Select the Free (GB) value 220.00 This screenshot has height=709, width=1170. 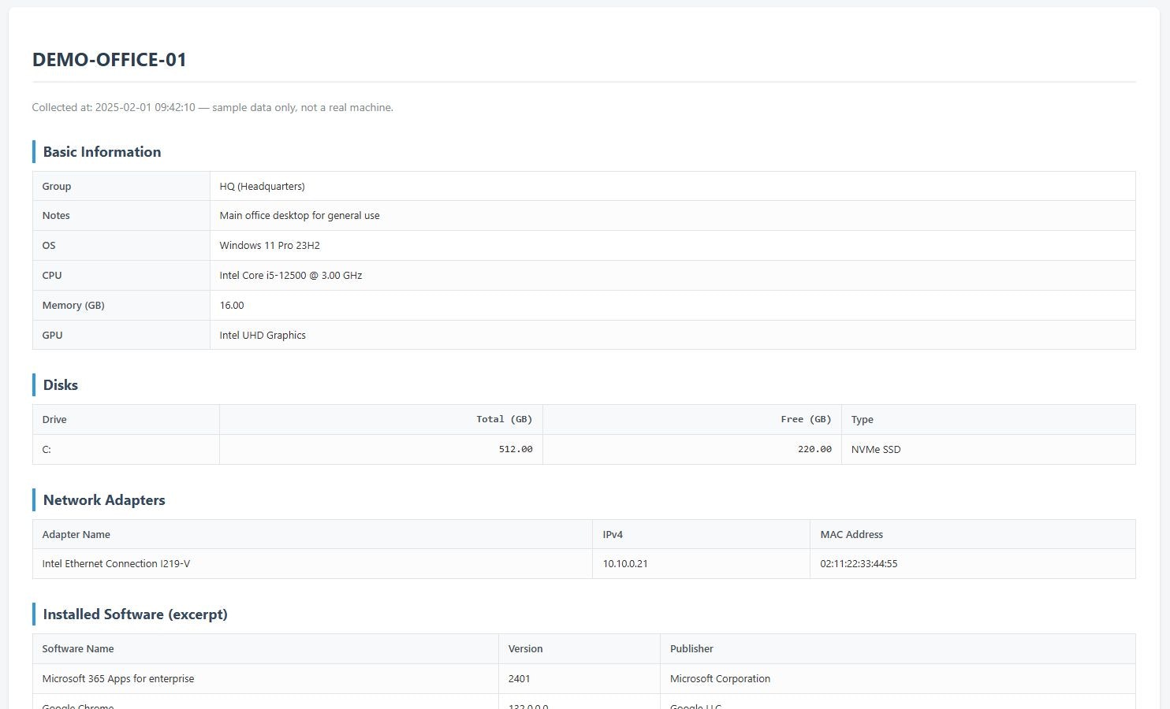[x=814, y=449]
